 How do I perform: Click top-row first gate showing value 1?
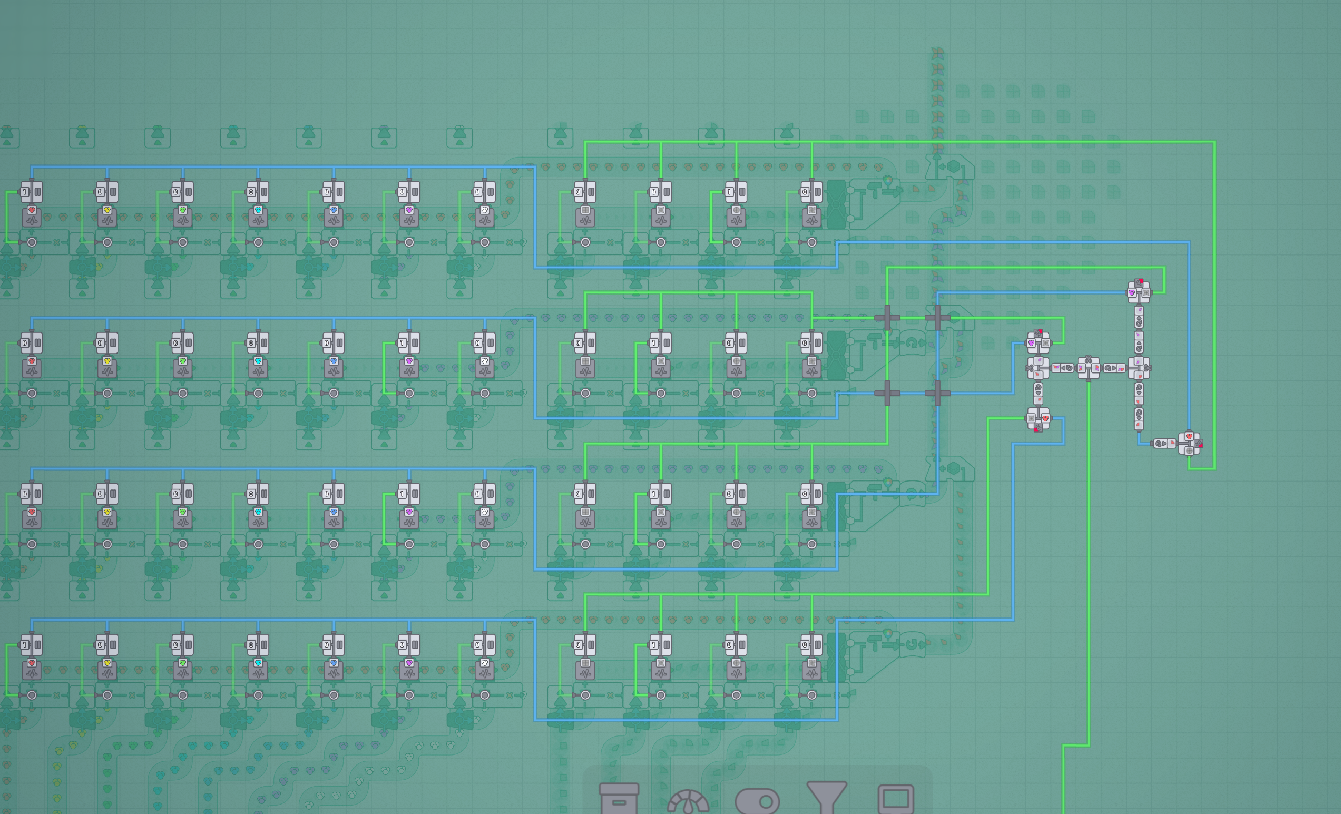pos(31,192)
